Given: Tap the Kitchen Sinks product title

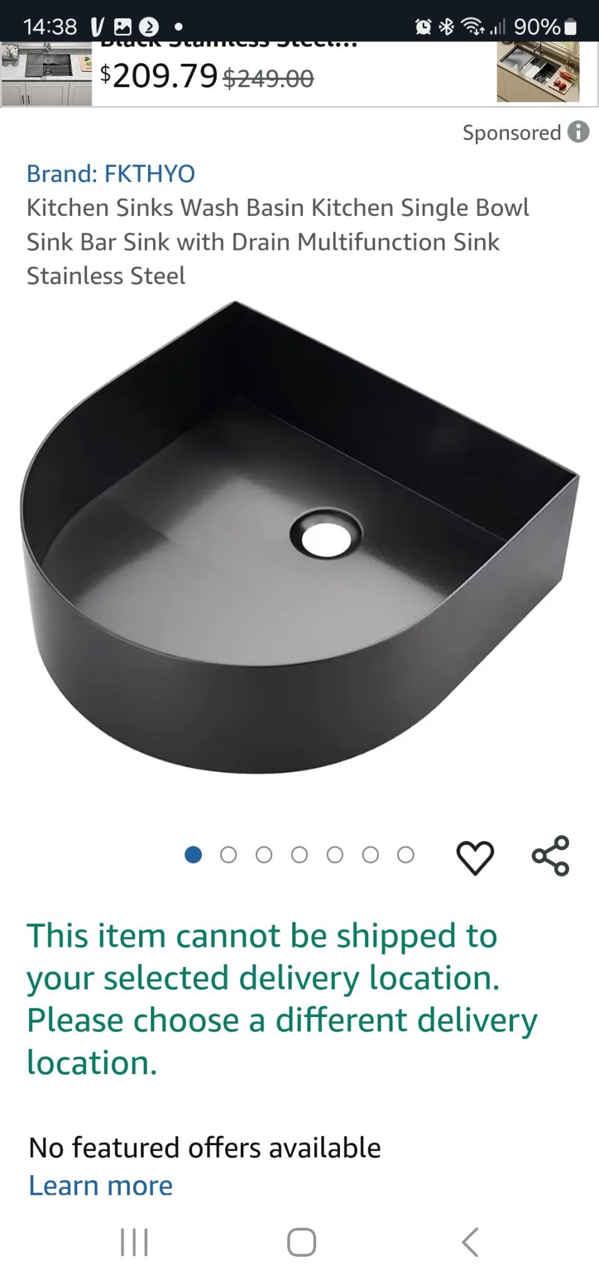Looking at the screenshot, I should point(278,242).
